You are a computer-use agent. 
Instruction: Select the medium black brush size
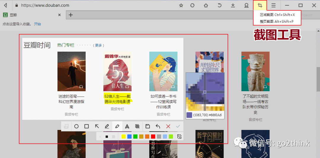pos(107,137)
